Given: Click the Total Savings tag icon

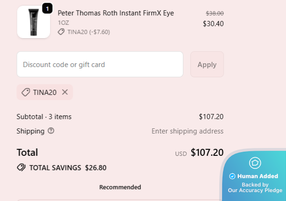Looking at the screenshot, I should (x=21, y=167).
